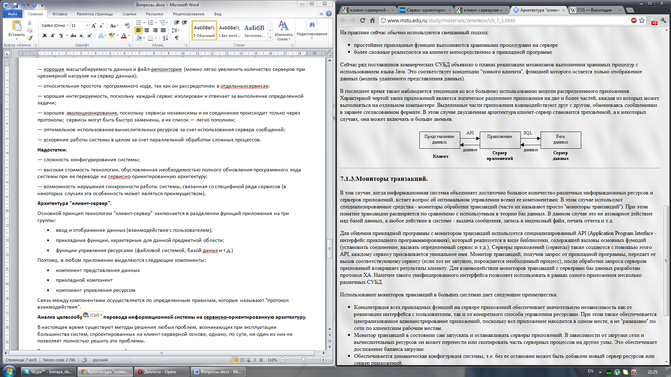Open the Adblock Plus icon in the address bar
Viewport: 671px width, 377px height.
tap(634, 20)
